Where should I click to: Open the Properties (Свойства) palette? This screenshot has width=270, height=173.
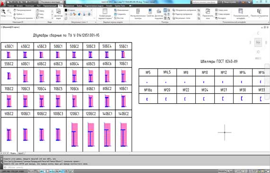pos(150,14)
